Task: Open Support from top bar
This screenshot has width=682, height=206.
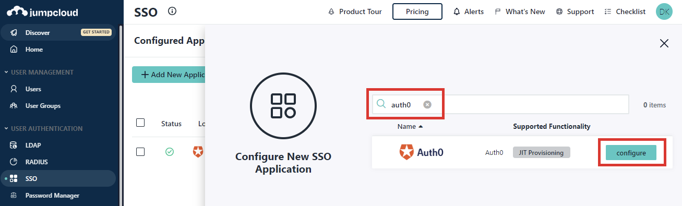Action: [575, 11]
